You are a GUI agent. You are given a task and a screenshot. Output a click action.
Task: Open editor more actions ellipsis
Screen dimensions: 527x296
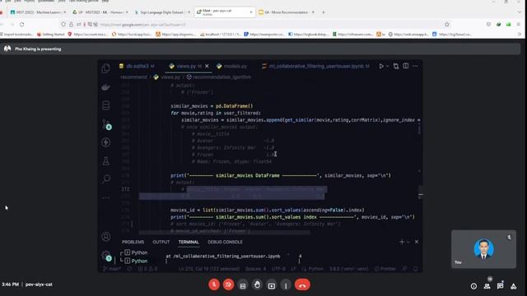[x=415, y=66]
